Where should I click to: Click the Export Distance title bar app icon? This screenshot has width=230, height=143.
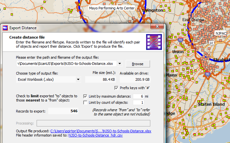5,28
